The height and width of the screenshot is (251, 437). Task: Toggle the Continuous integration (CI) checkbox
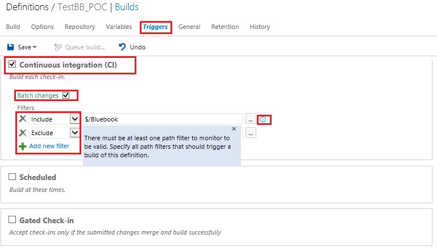[12, 64]
